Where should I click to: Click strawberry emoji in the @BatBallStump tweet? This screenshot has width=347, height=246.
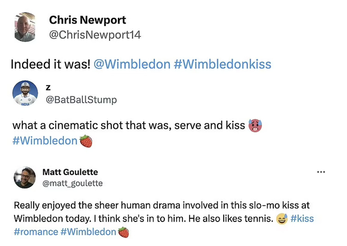(86, 141)
